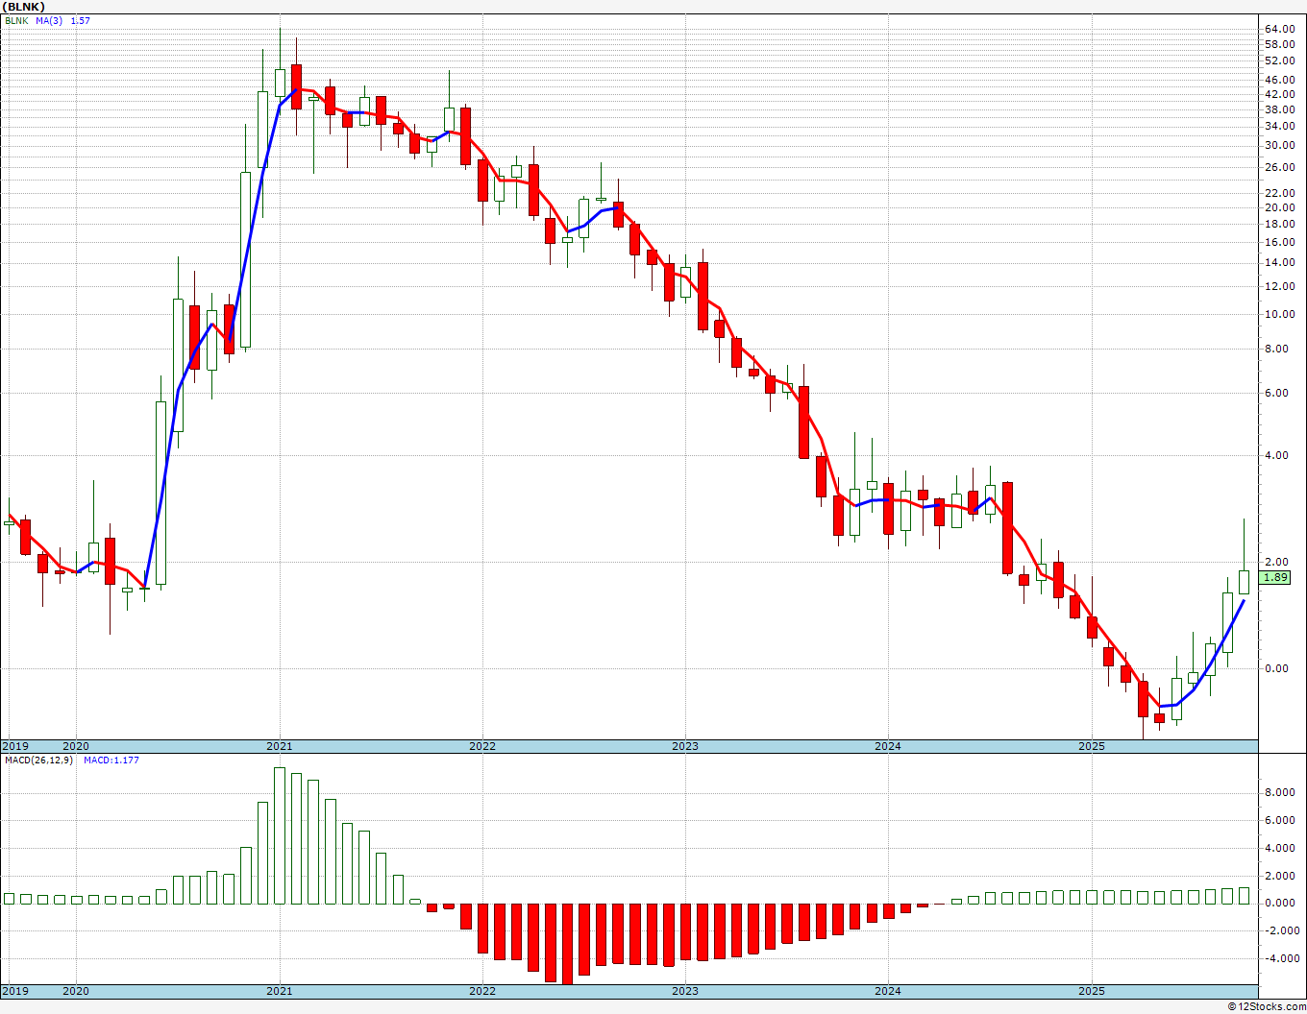Pick 2021 on the price chart time axis
1307x1014 pixels.
[x=279, y=746]
